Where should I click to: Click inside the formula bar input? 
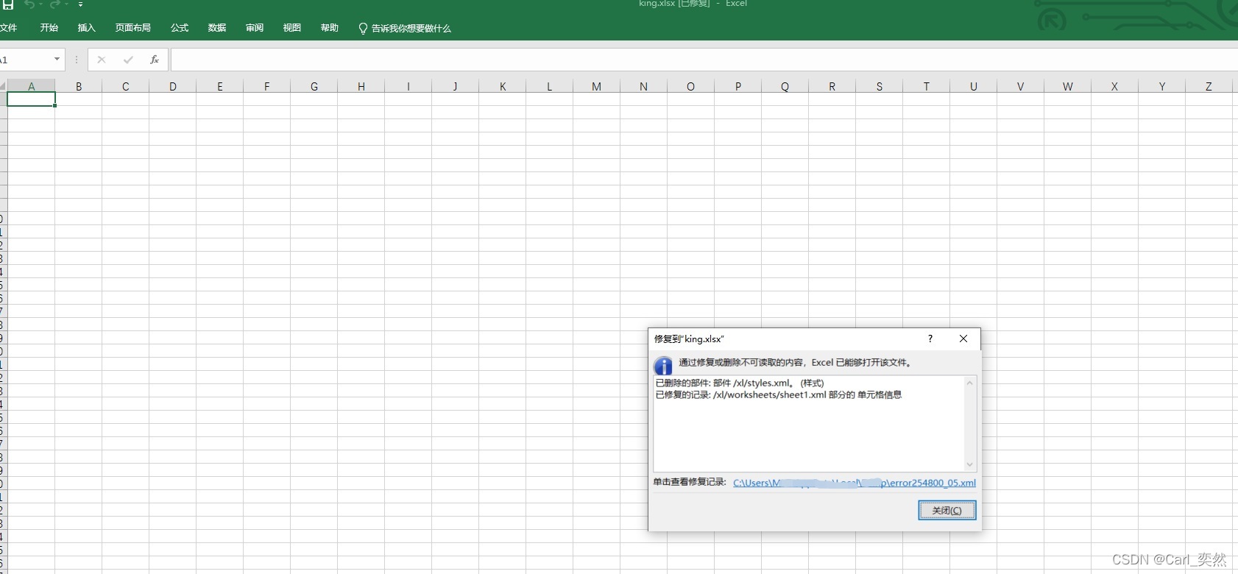(x=704, y=60)
